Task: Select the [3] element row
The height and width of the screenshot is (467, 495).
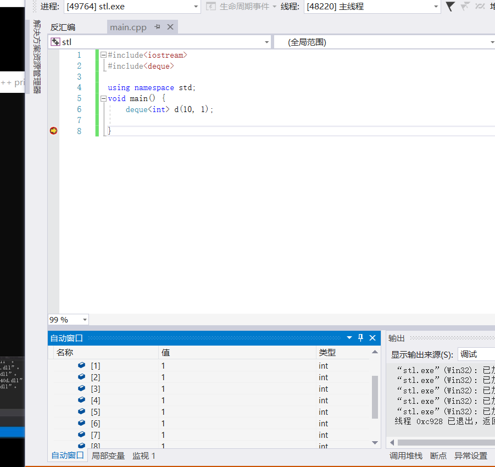Action: pos(211,388)
